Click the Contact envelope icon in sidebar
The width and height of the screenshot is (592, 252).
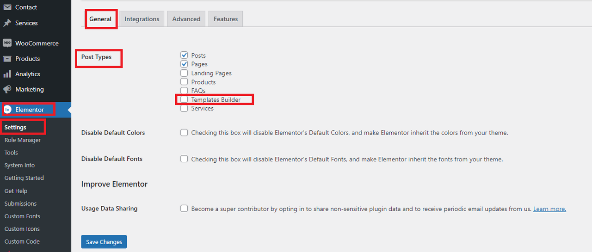(7, 7)
